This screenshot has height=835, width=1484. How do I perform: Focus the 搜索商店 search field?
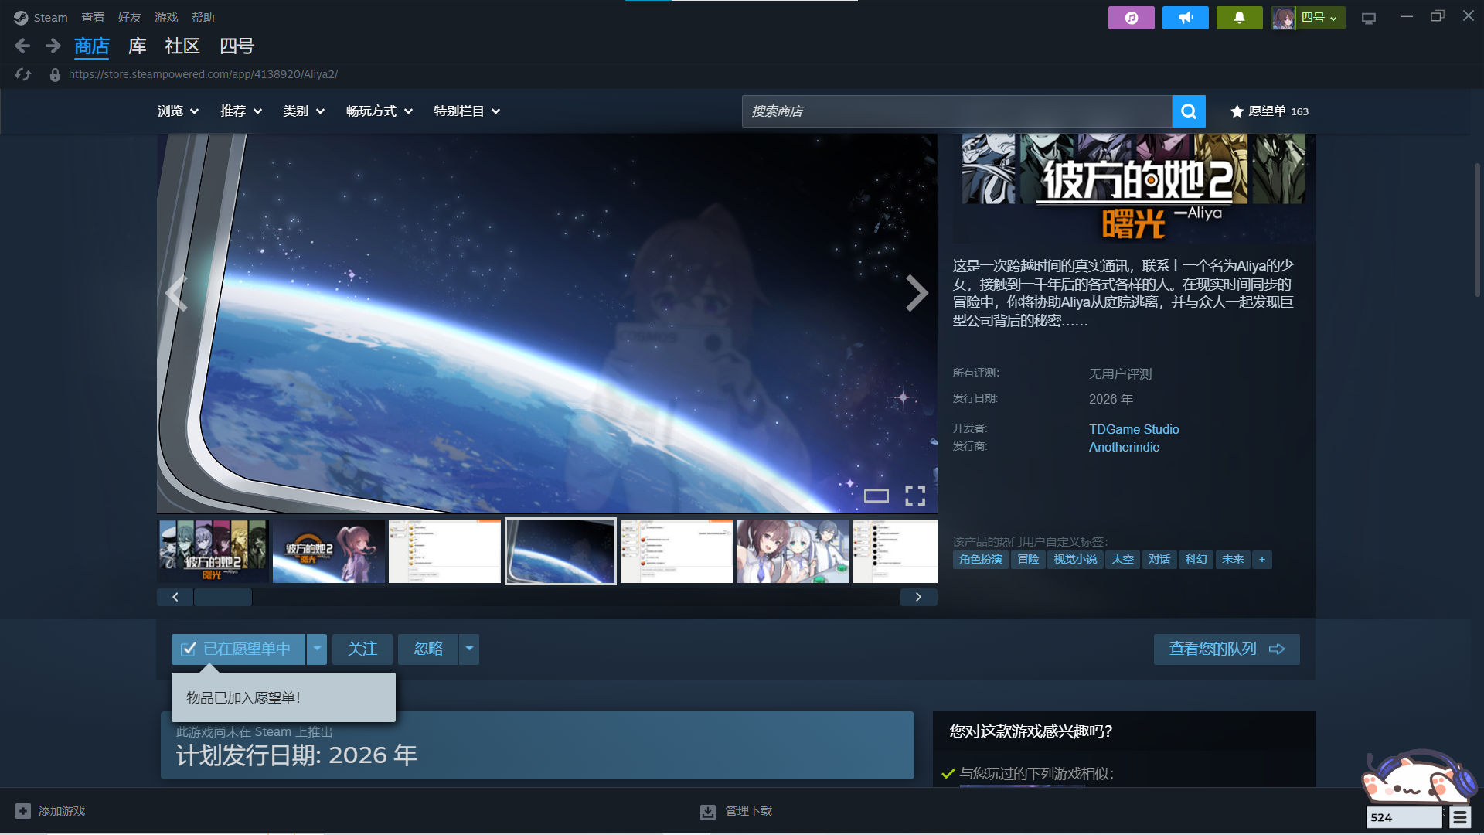tap(957, 111)
